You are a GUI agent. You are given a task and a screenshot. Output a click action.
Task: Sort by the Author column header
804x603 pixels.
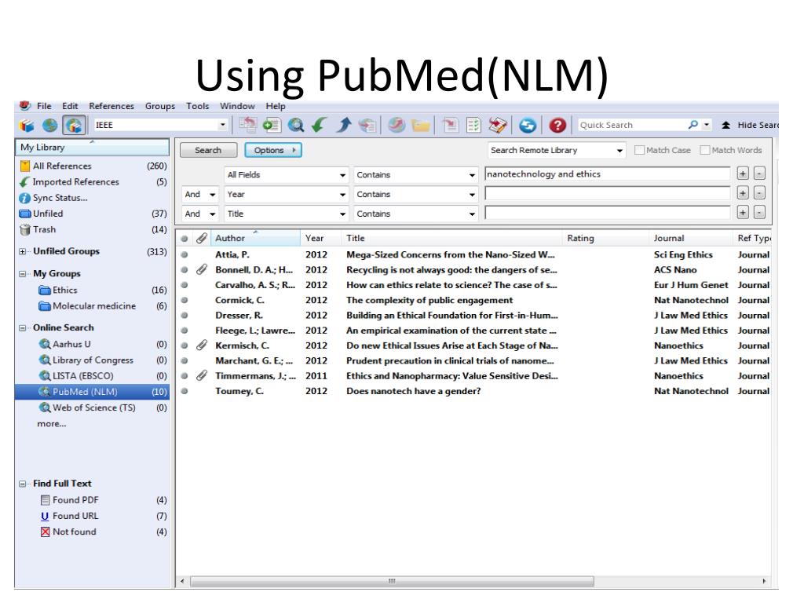255,238
